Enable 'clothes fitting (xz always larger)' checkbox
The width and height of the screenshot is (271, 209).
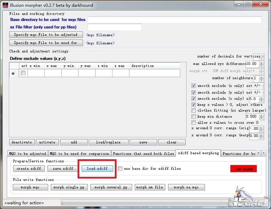tap(193, 111)
